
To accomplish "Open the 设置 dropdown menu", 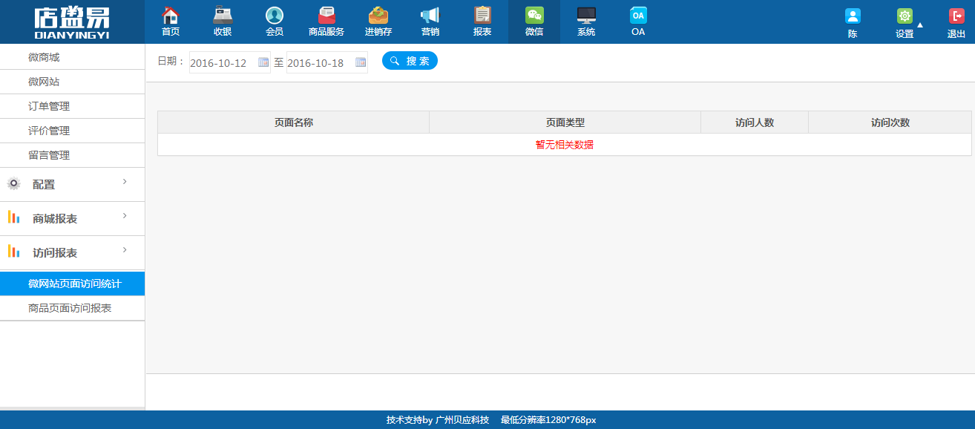I will tap(905, 23).
